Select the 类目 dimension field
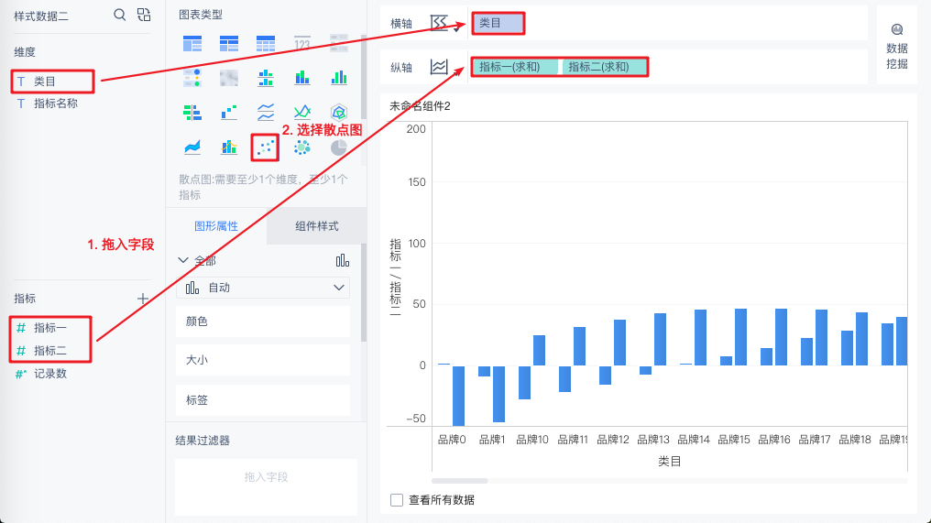This screenshot has width=931, height=523. [45, 82]
